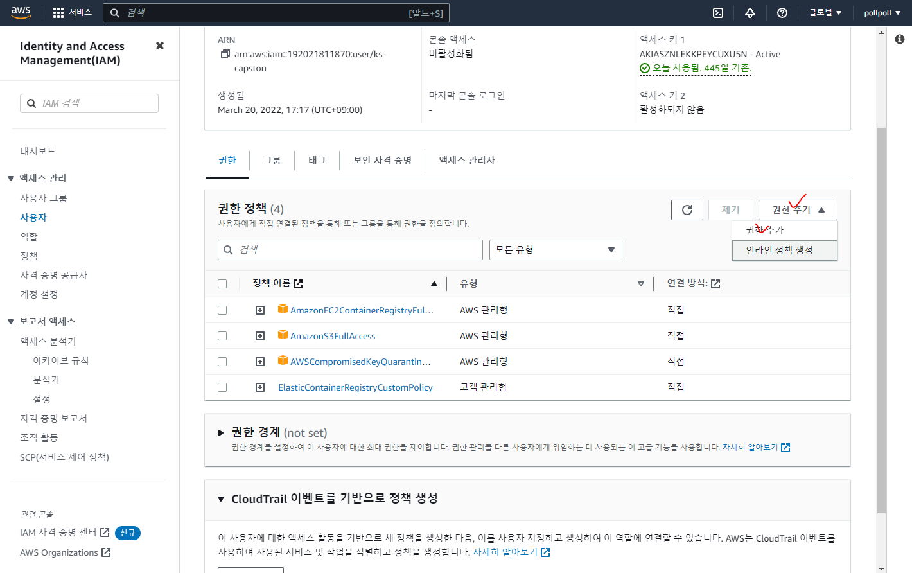Click external icon after CloudTrail 자세히 알아보기
The image size is (912, 573).
545,552
